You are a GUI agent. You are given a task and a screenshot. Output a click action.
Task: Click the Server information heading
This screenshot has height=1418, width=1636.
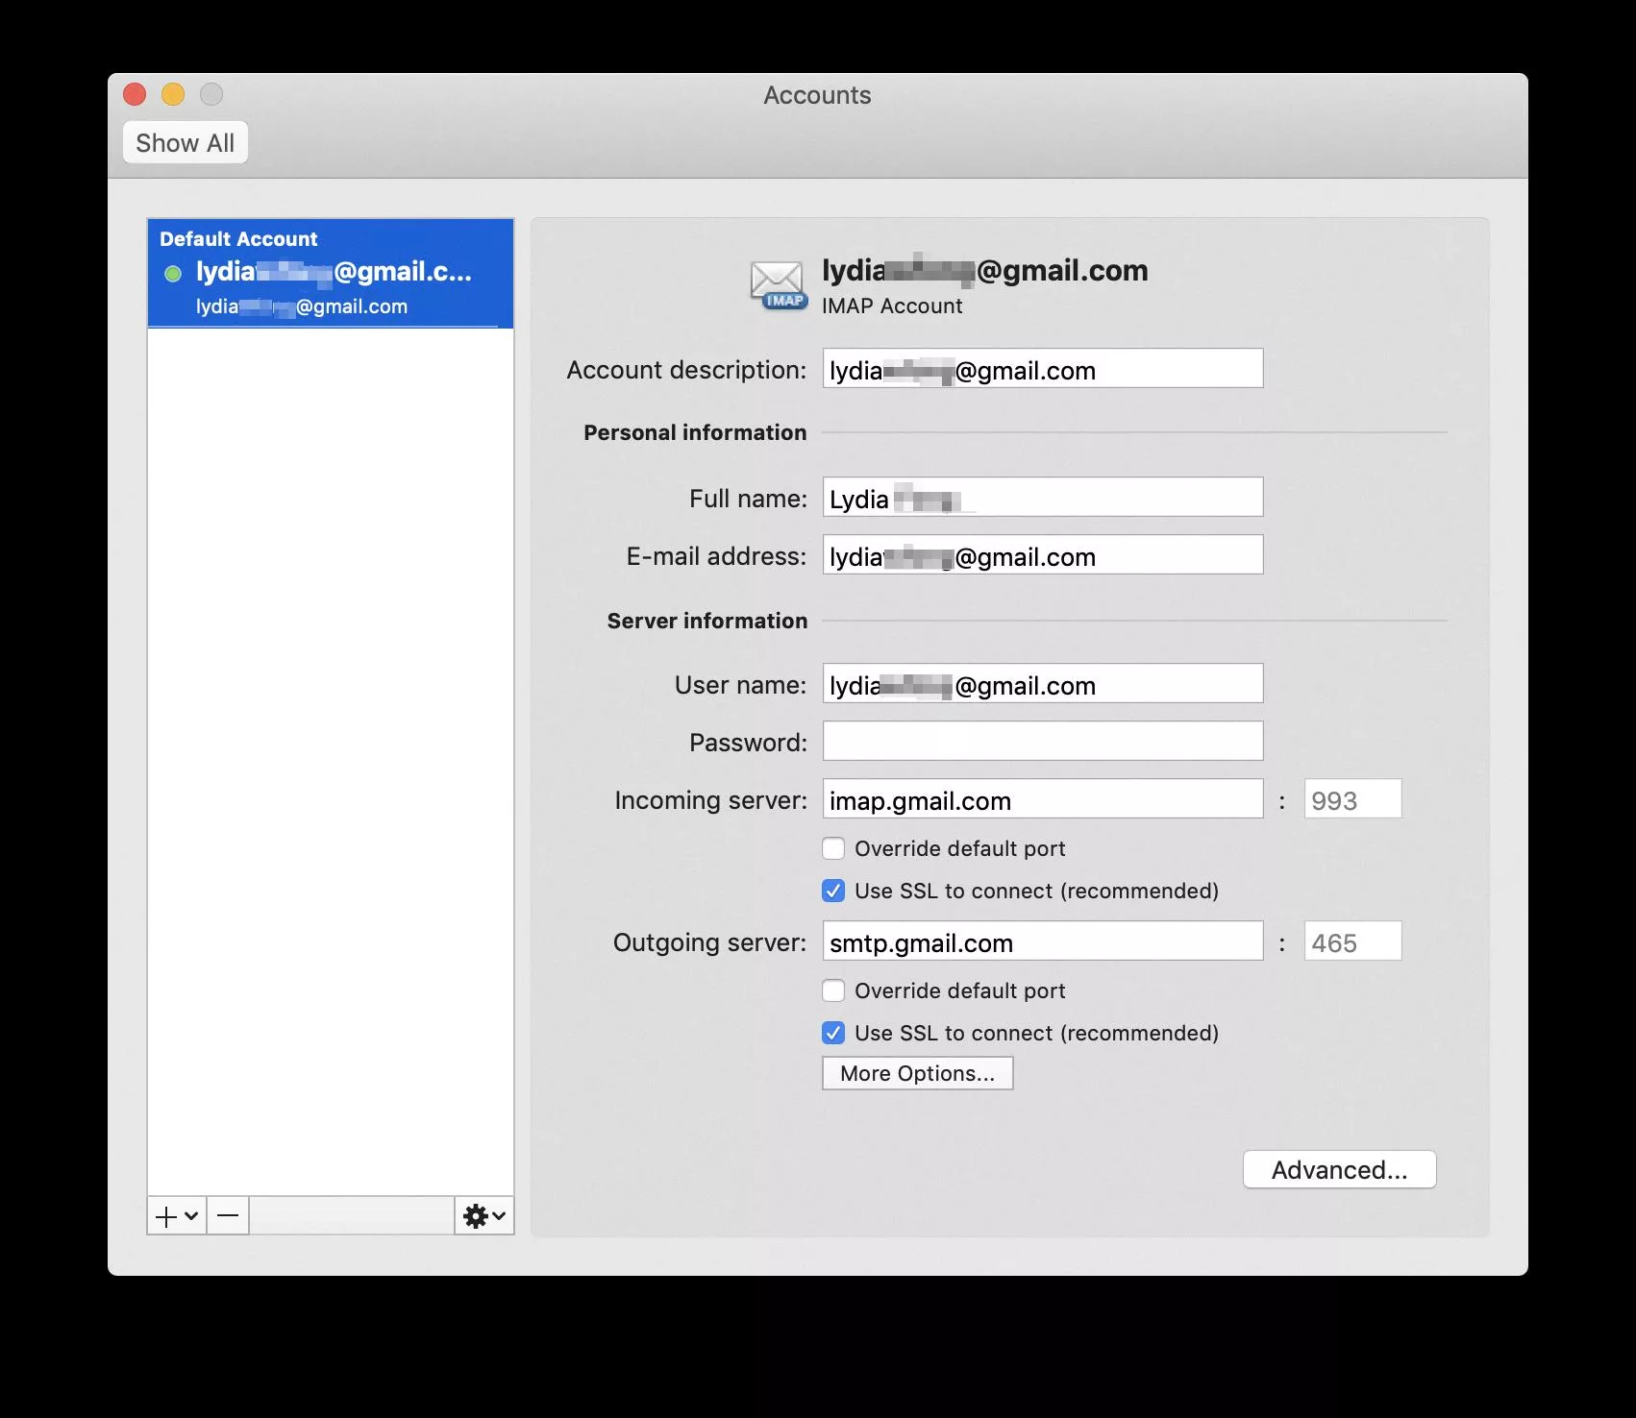point(707,621)
